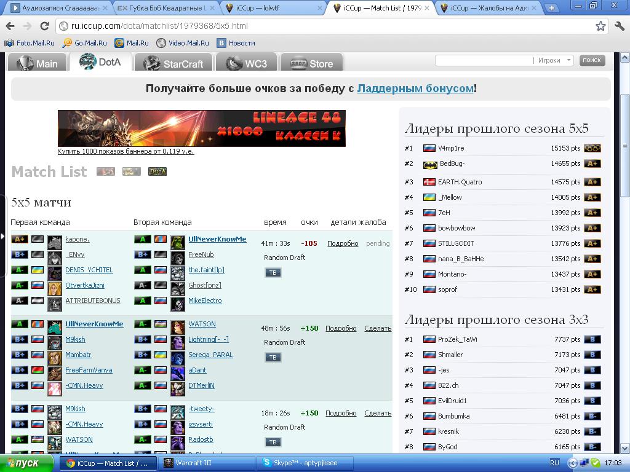This screenshot has height=472, width=630.
Task: Open the Skype taskbar item
Action: pos(305,463)
